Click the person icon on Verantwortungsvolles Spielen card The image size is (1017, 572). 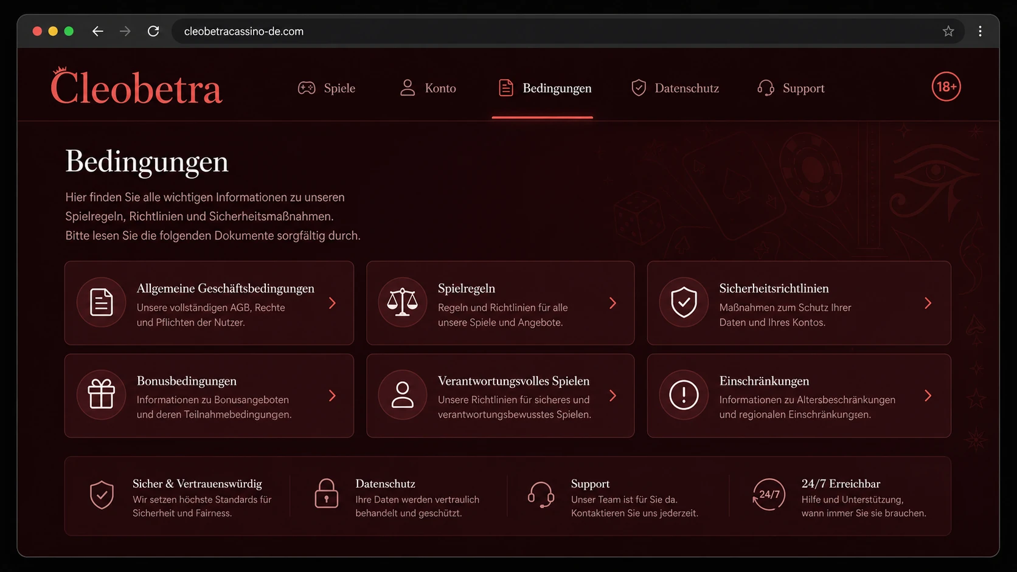[402, 395]
